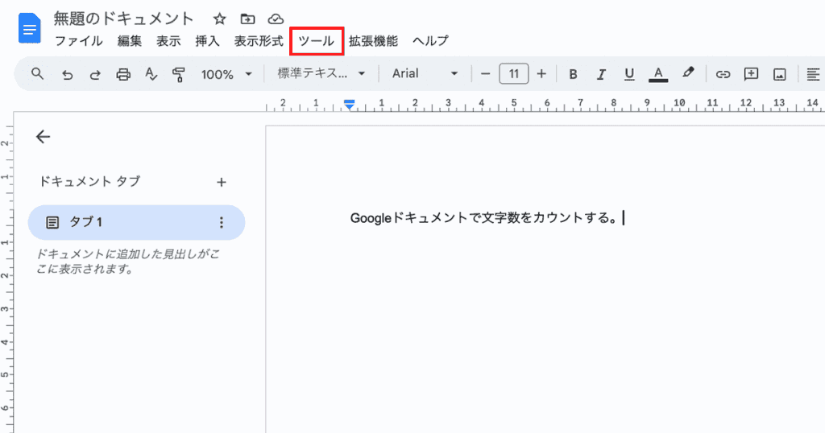Screen dimensions: 825x433
Task: Click the font size input field
Action: click(513, 74)
